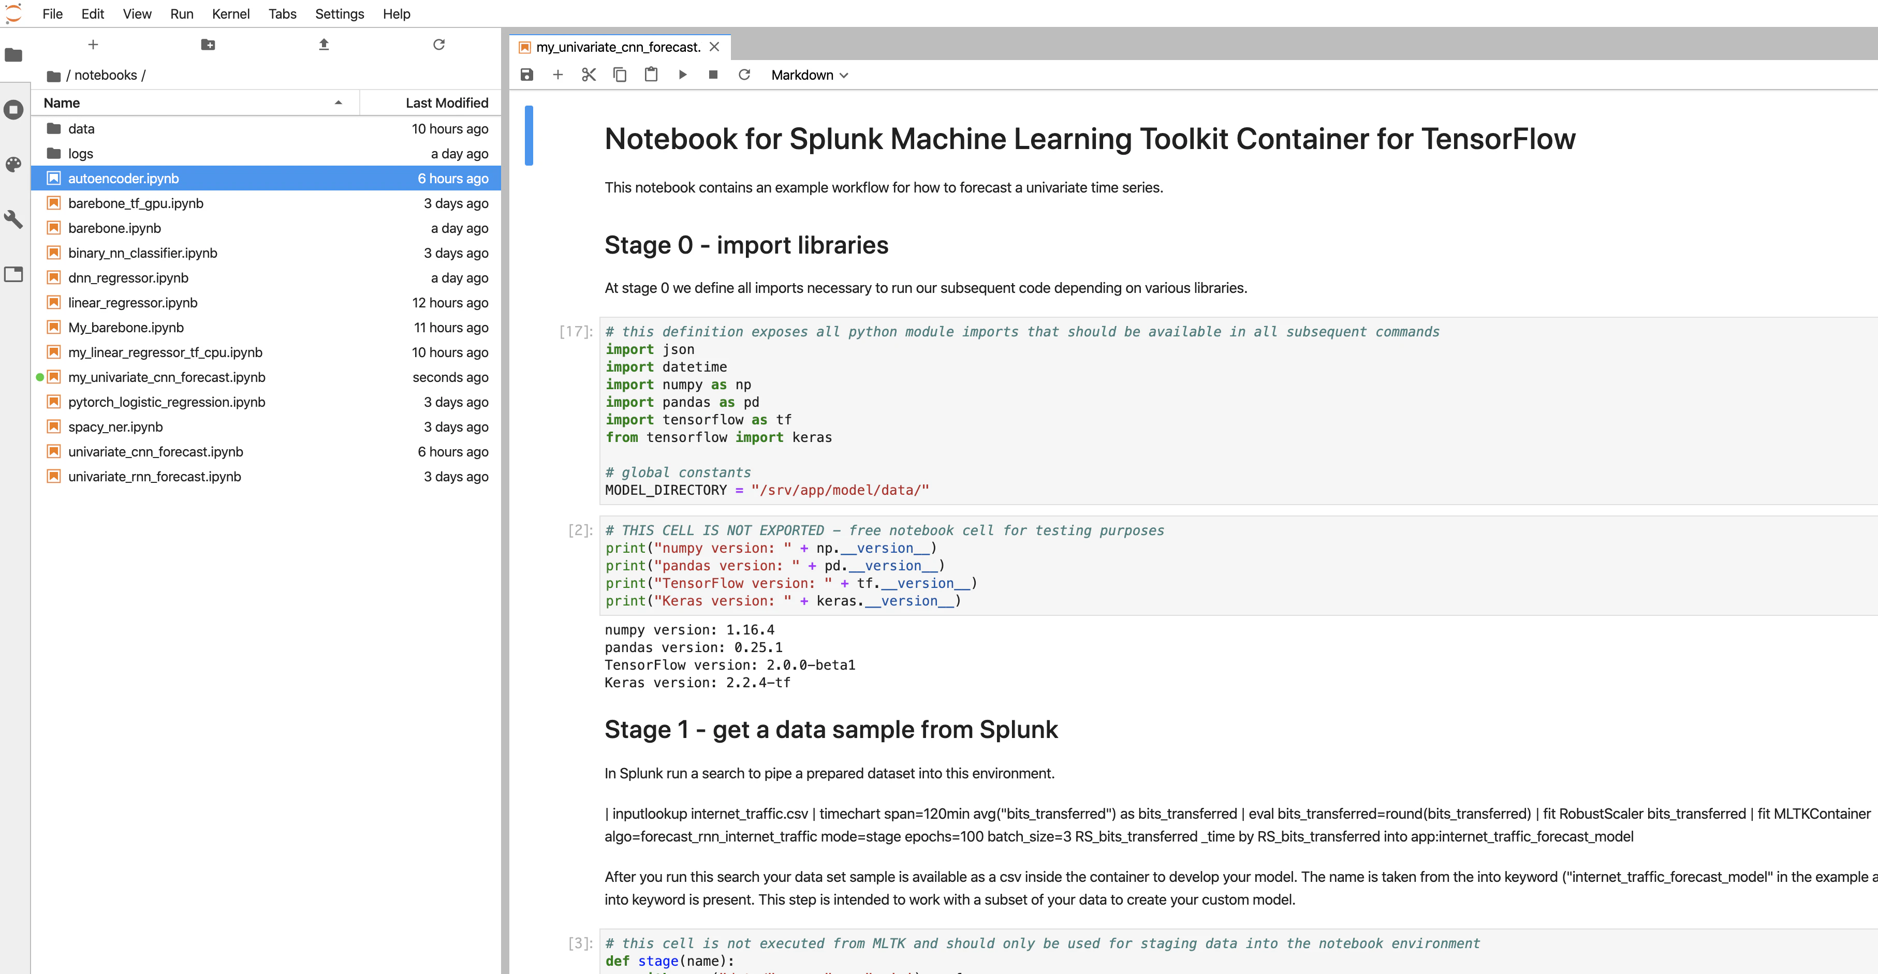Save the notebook with the disk icon
This screenshot has width=1878, height=974.
pyautogui.click(x=527, y=75)
